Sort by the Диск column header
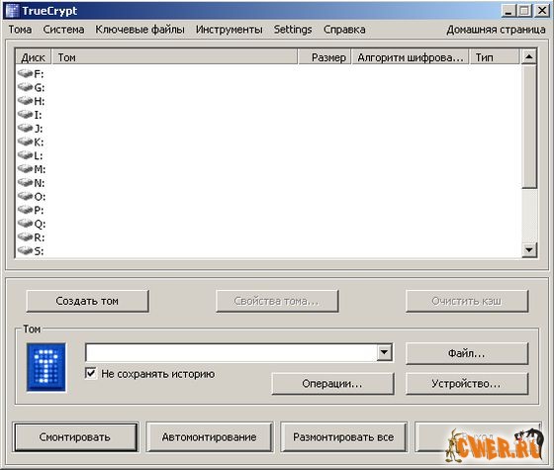554x470 pixels. (34, 57)
